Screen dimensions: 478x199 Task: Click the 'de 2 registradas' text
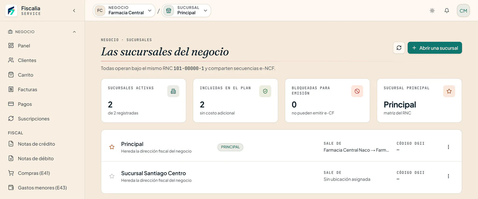(x=123, y=113)
